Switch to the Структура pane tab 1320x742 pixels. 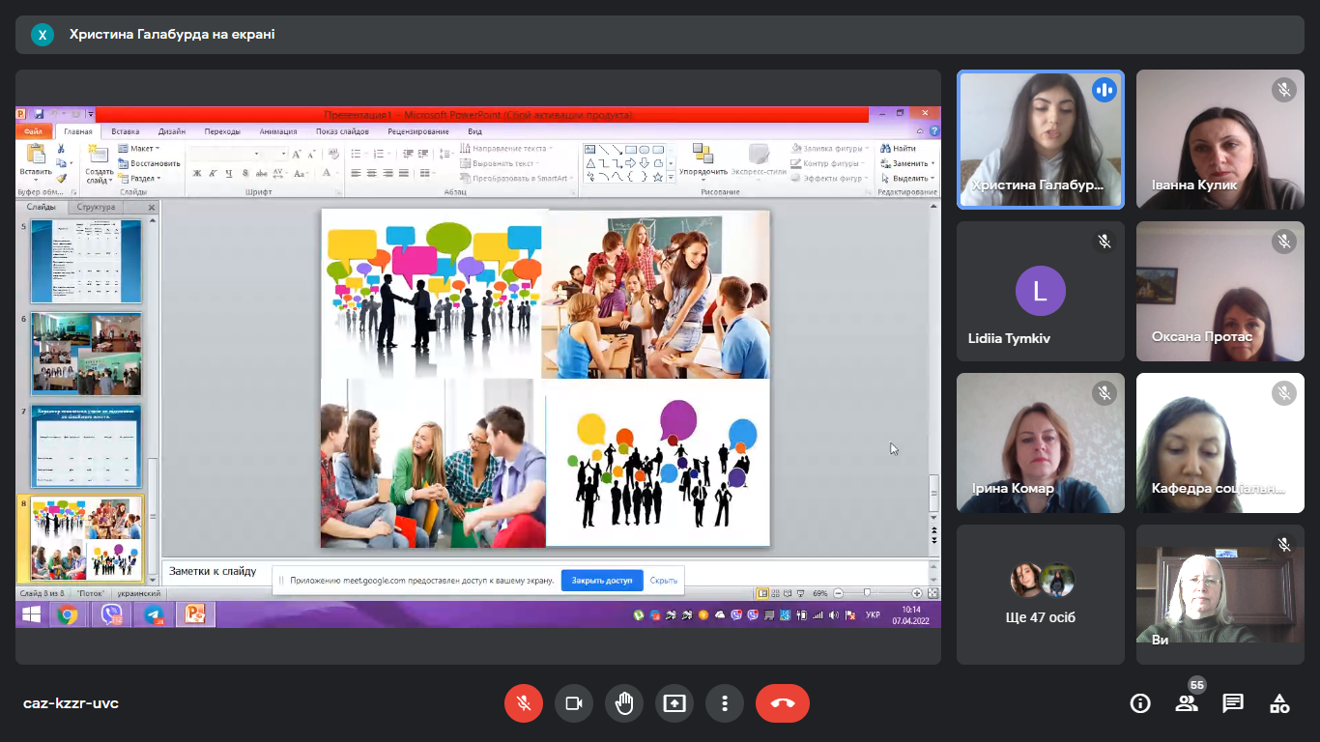pyautogui.click(x=97, y=207)
